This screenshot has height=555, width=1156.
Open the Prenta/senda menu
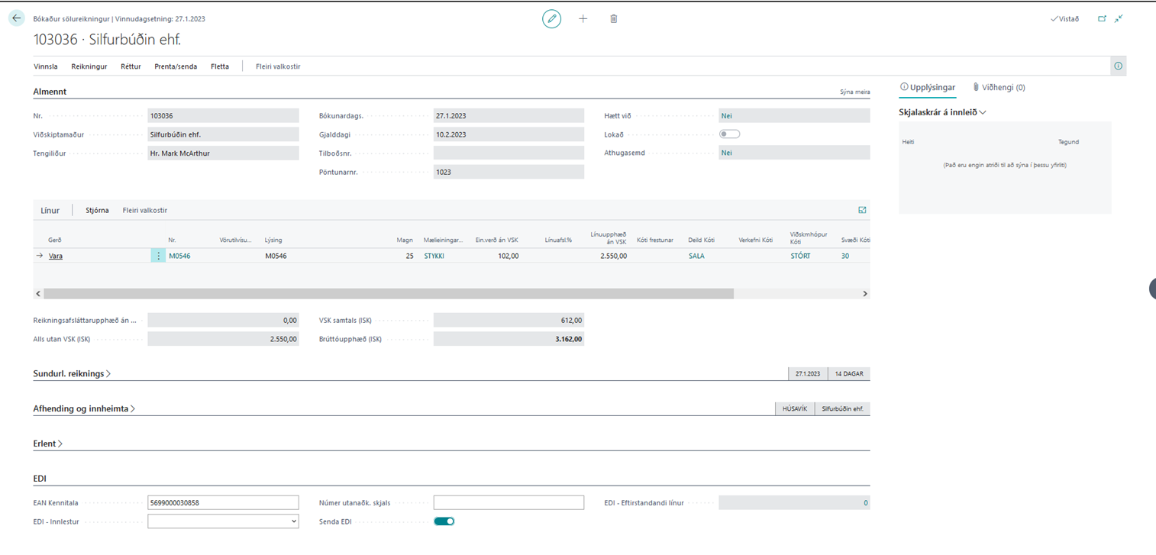coord(176,66)
